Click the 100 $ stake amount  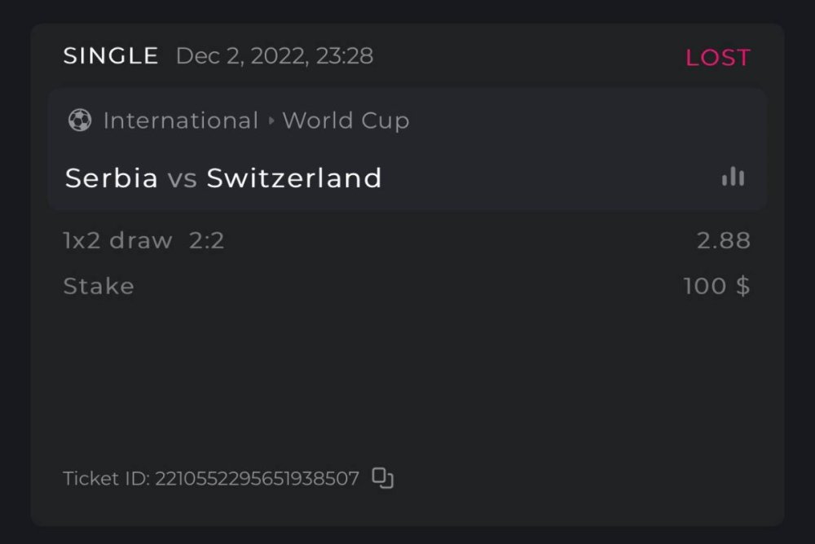[716, 287]
